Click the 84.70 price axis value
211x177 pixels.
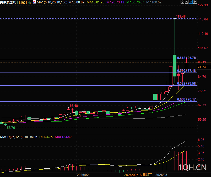pos(202,77)
